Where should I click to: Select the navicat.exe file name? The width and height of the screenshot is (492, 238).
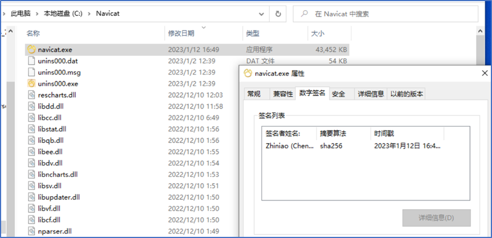click(x=55, y=50)
